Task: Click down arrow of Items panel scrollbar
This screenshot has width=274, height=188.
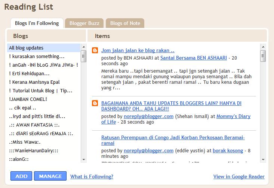Action: [x=263, y=160]
